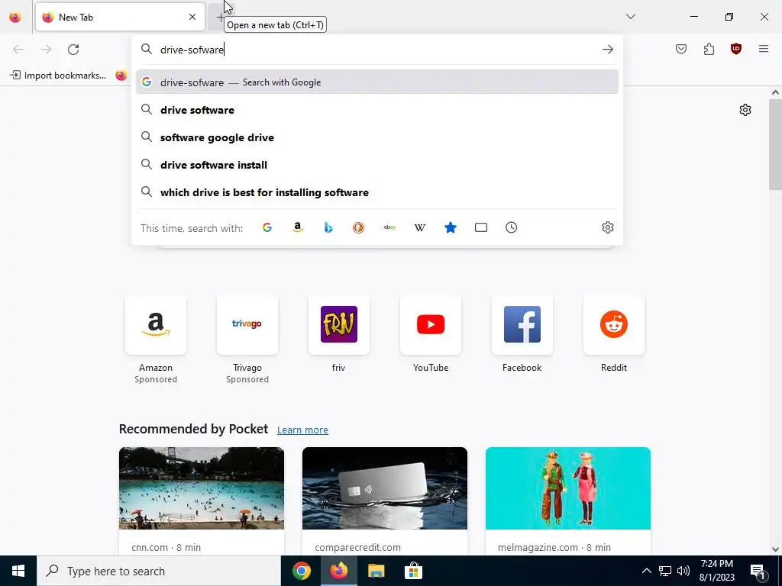
Task: Search history with the clock icon
Action: pos(511,227)
